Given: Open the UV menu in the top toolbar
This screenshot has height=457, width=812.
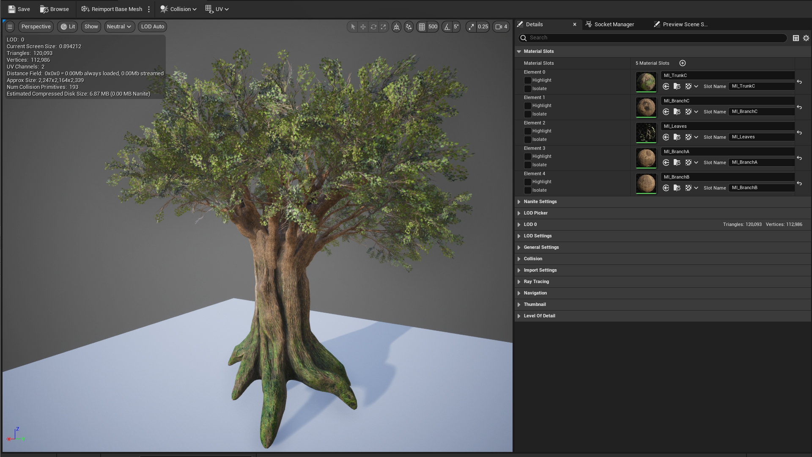Looking at the screenshot, I should 217,9.
